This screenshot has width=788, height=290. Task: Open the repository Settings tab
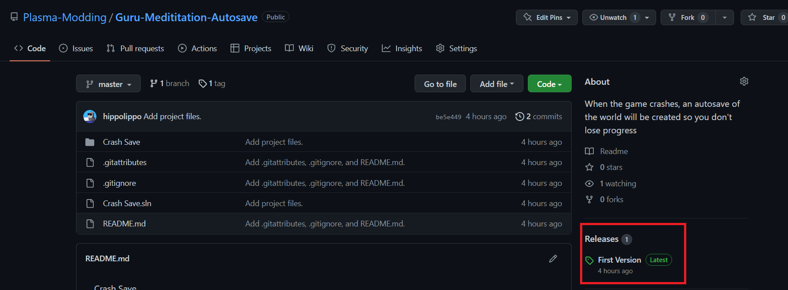pyautogui.click(x=457, y=48)
